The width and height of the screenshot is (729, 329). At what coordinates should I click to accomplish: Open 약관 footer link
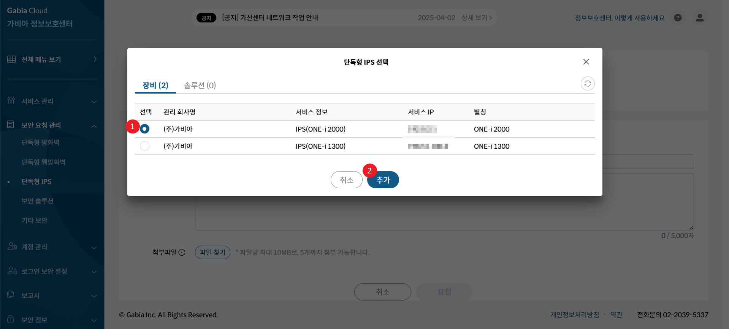(x=616, y=315)
